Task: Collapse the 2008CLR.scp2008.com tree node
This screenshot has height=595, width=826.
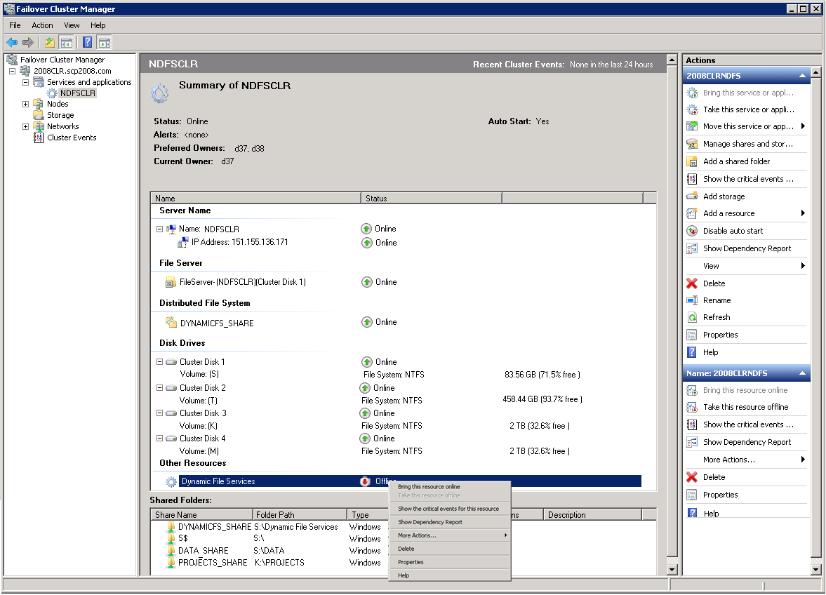Action: tap(12, 71)
